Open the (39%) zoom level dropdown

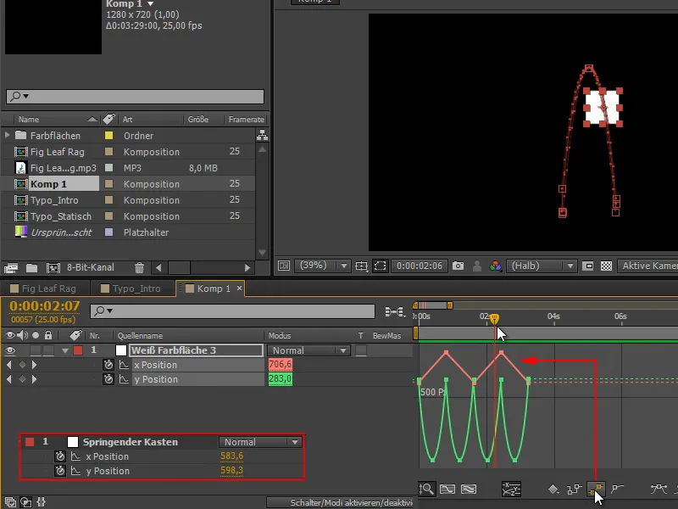(x=323, y=266)
